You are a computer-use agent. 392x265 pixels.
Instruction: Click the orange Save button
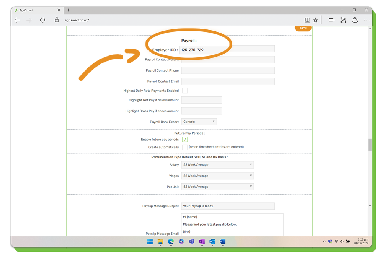click(x=303, y=28)
